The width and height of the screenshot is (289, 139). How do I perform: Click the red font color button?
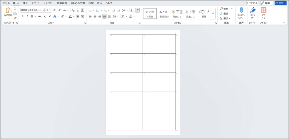point(70,16)
